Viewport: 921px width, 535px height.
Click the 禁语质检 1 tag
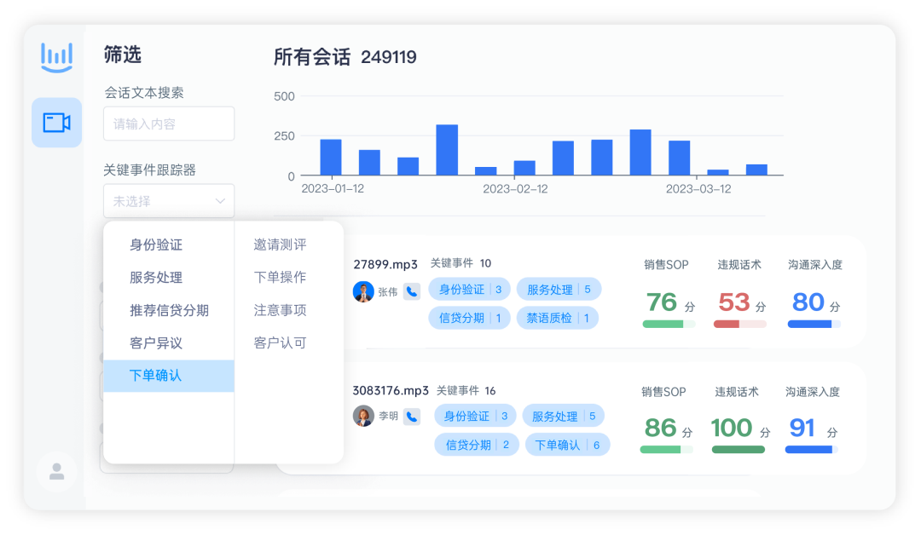click(x=558, y=318)
